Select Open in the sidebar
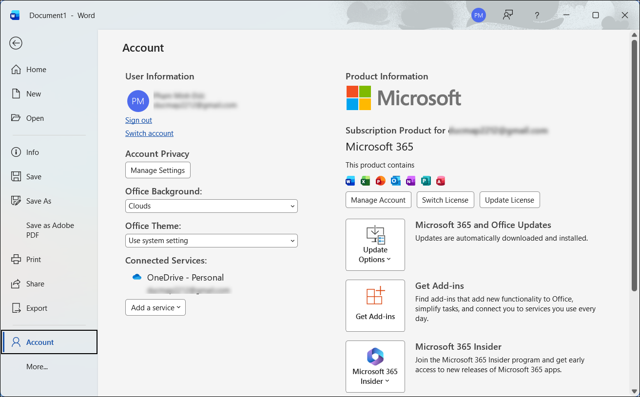Screen dimensions: 640x397 click(x=49, y=118)
